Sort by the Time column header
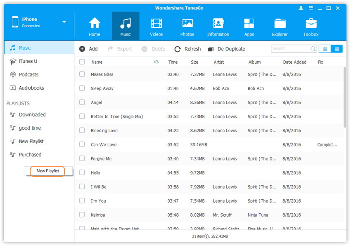The width and height of the screenshot is (351, 246). tap(173, 62)
